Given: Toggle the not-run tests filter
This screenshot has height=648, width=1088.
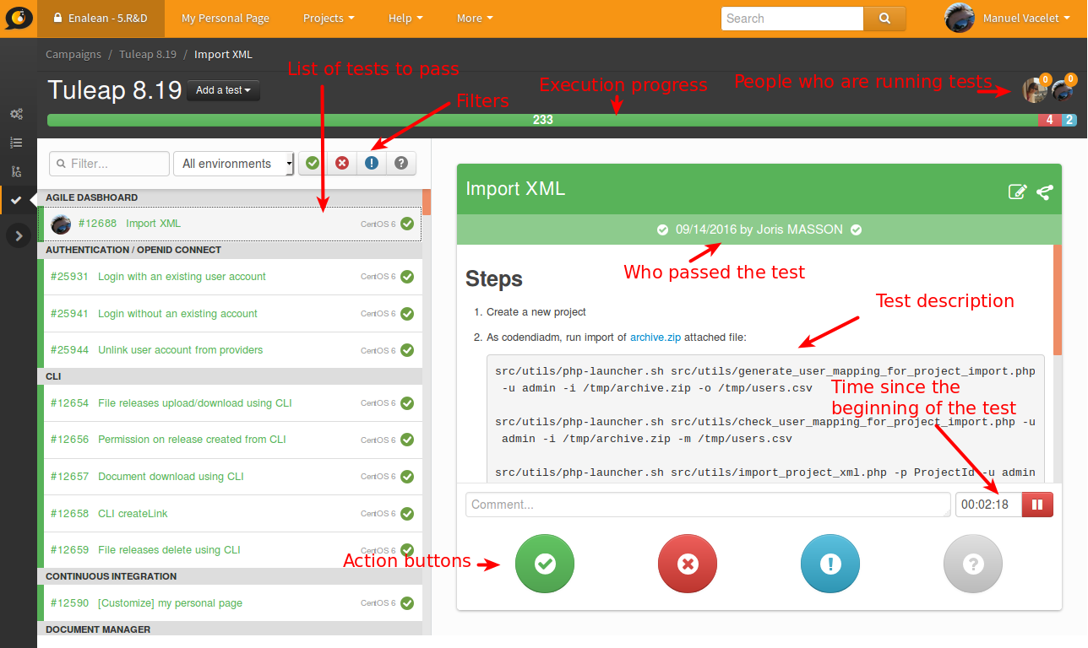Looking at the screenshot, I should (401, 163).
